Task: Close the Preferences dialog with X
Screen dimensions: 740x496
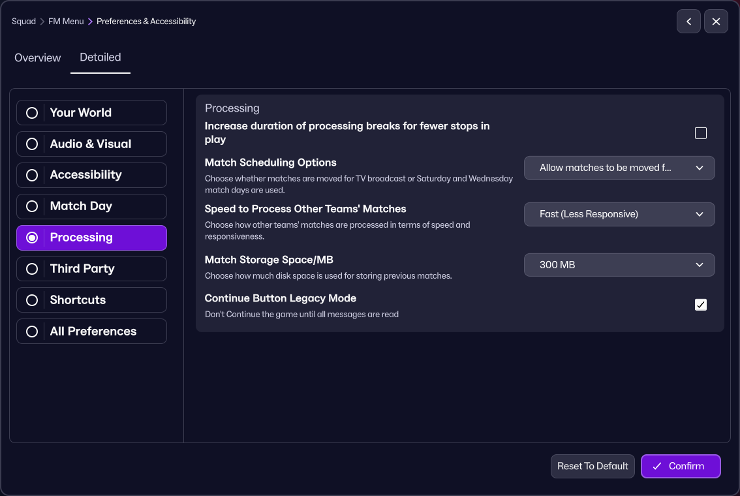Action: (x=716, y=22)
